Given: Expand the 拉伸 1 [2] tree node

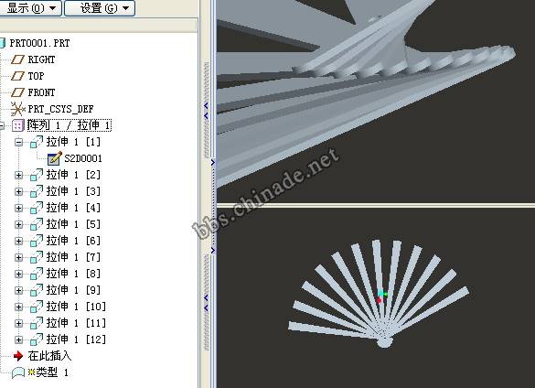Looking at the screenshot, I should 19,175.
